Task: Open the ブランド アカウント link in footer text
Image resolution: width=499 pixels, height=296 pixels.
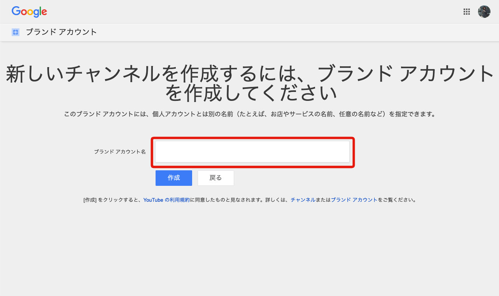Action: tap(354, 200)
